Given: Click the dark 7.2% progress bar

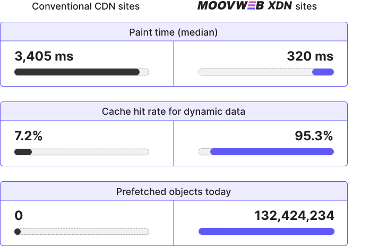Looking at the screenshot, I should coord(23,152).
